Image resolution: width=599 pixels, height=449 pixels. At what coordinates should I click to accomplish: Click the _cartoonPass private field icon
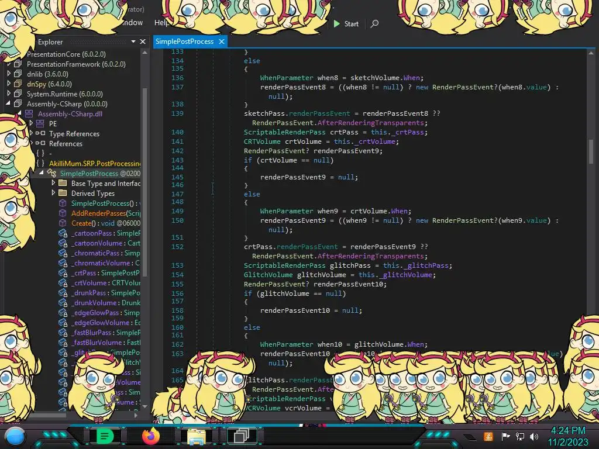[63, 233]
